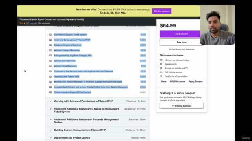
Task: Click Try Udemy Business button
Action: tap(182, 106)
